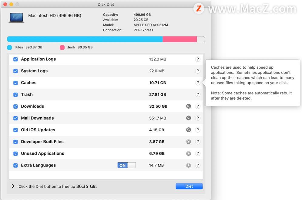Viewport: 302px width, 200px height.
Task: Toggle the Extra Languages checkbox
Action: pyautogui.click(x=15, y=166)
